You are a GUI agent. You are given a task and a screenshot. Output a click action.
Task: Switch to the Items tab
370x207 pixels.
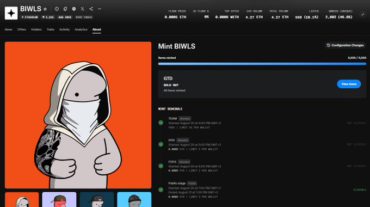coord(9,29)
